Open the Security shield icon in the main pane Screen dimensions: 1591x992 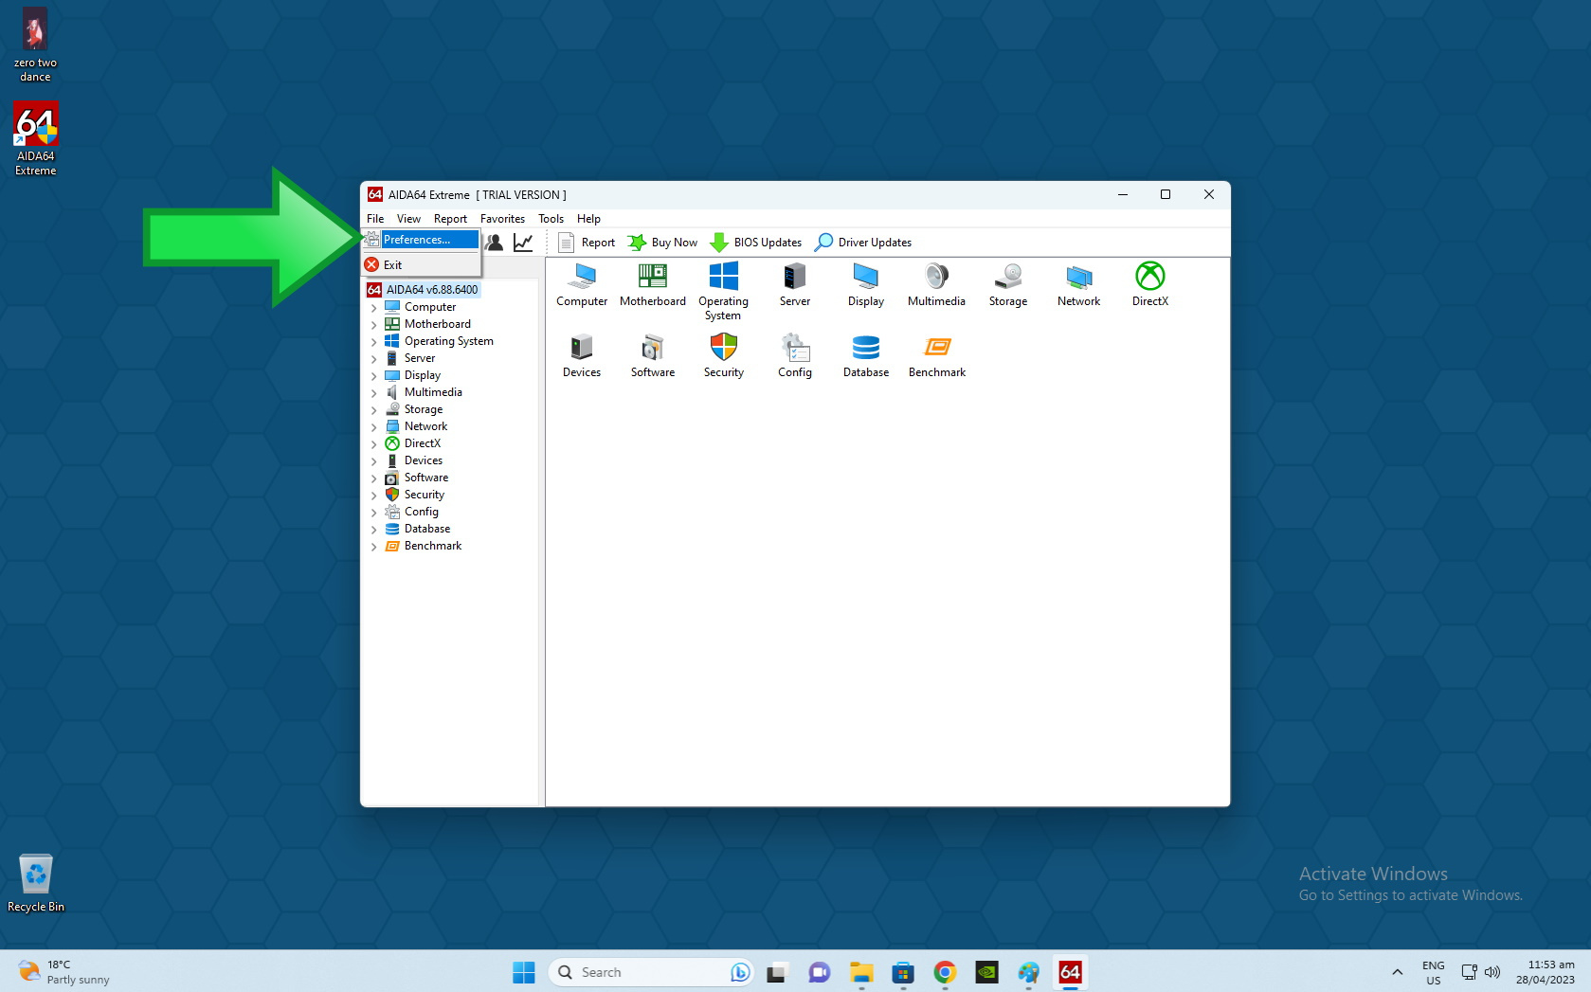[x=723, y=355]
